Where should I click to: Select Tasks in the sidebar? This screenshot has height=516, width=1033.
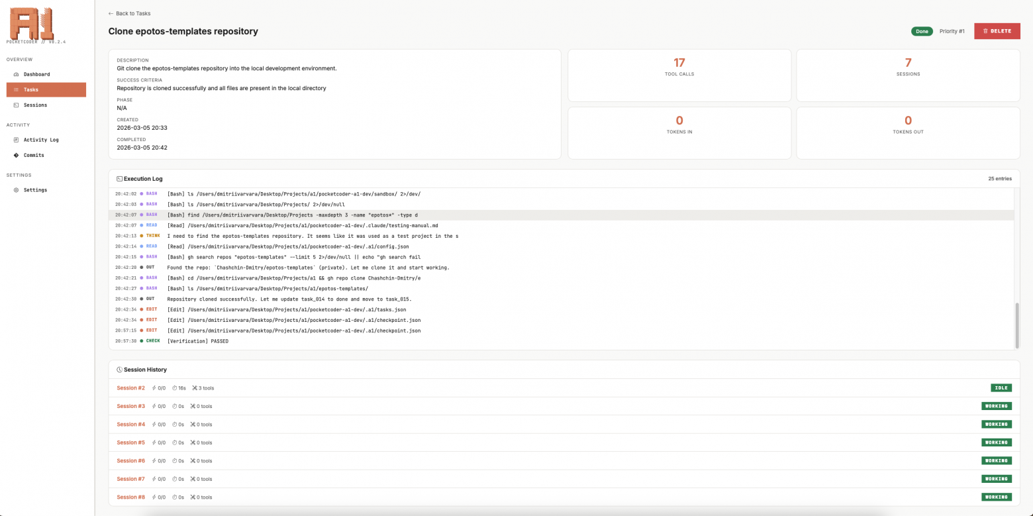pyautogui.click(x=46, y=89)
